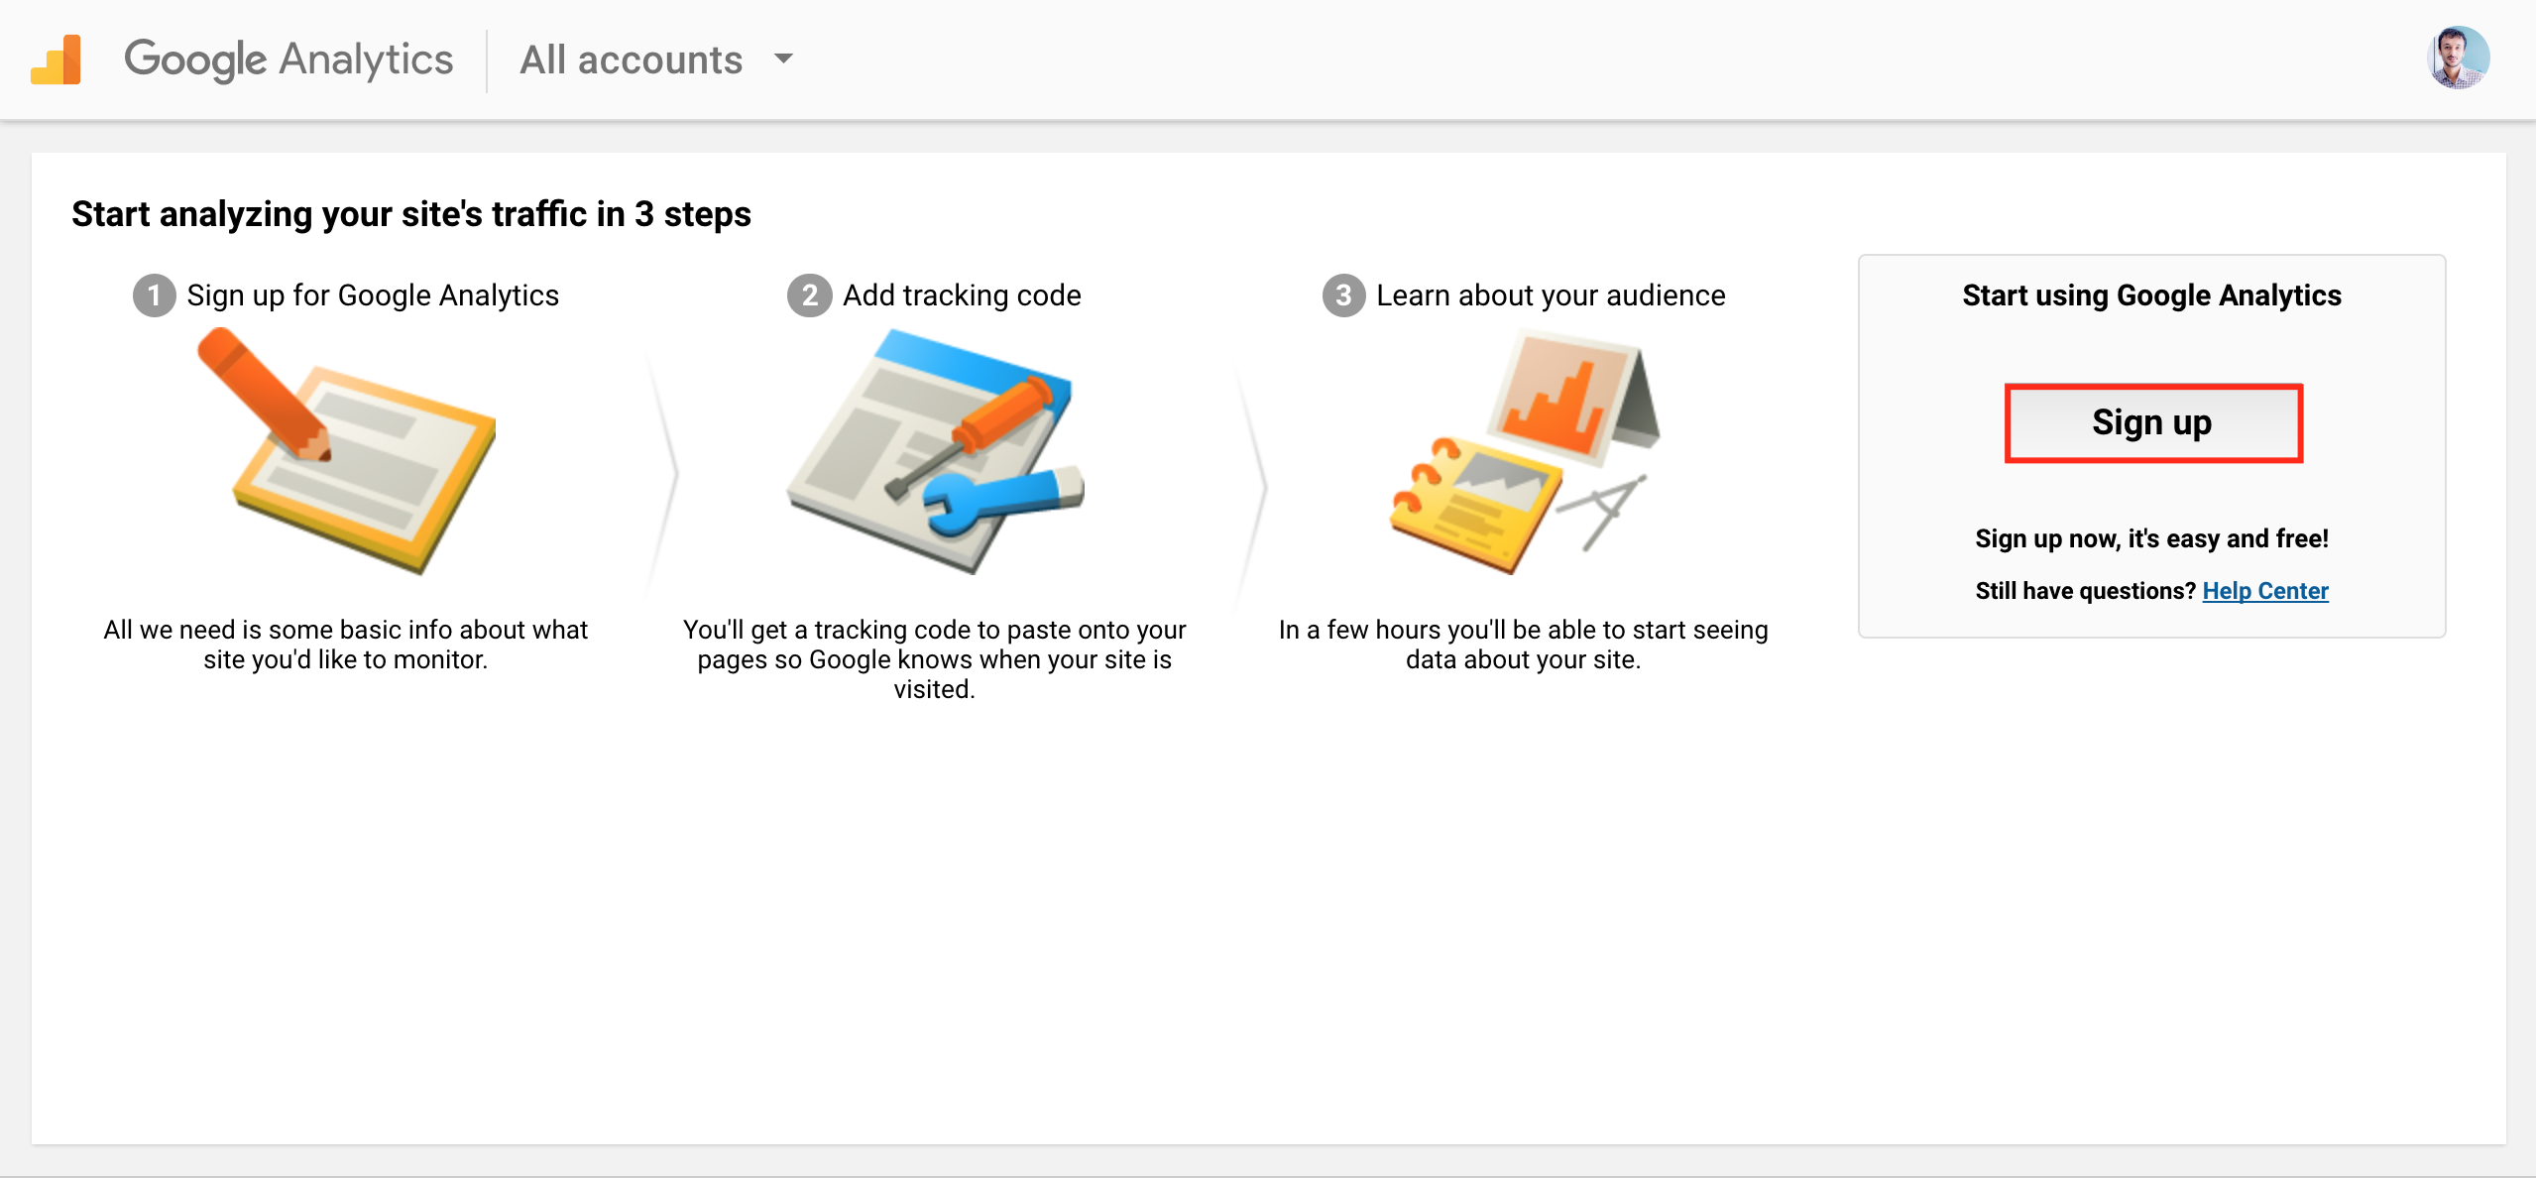Viewport: 2536px width, 1178px height.
Task: Click 'Start using Google Analytics' heading
Action: [2152, 295]
